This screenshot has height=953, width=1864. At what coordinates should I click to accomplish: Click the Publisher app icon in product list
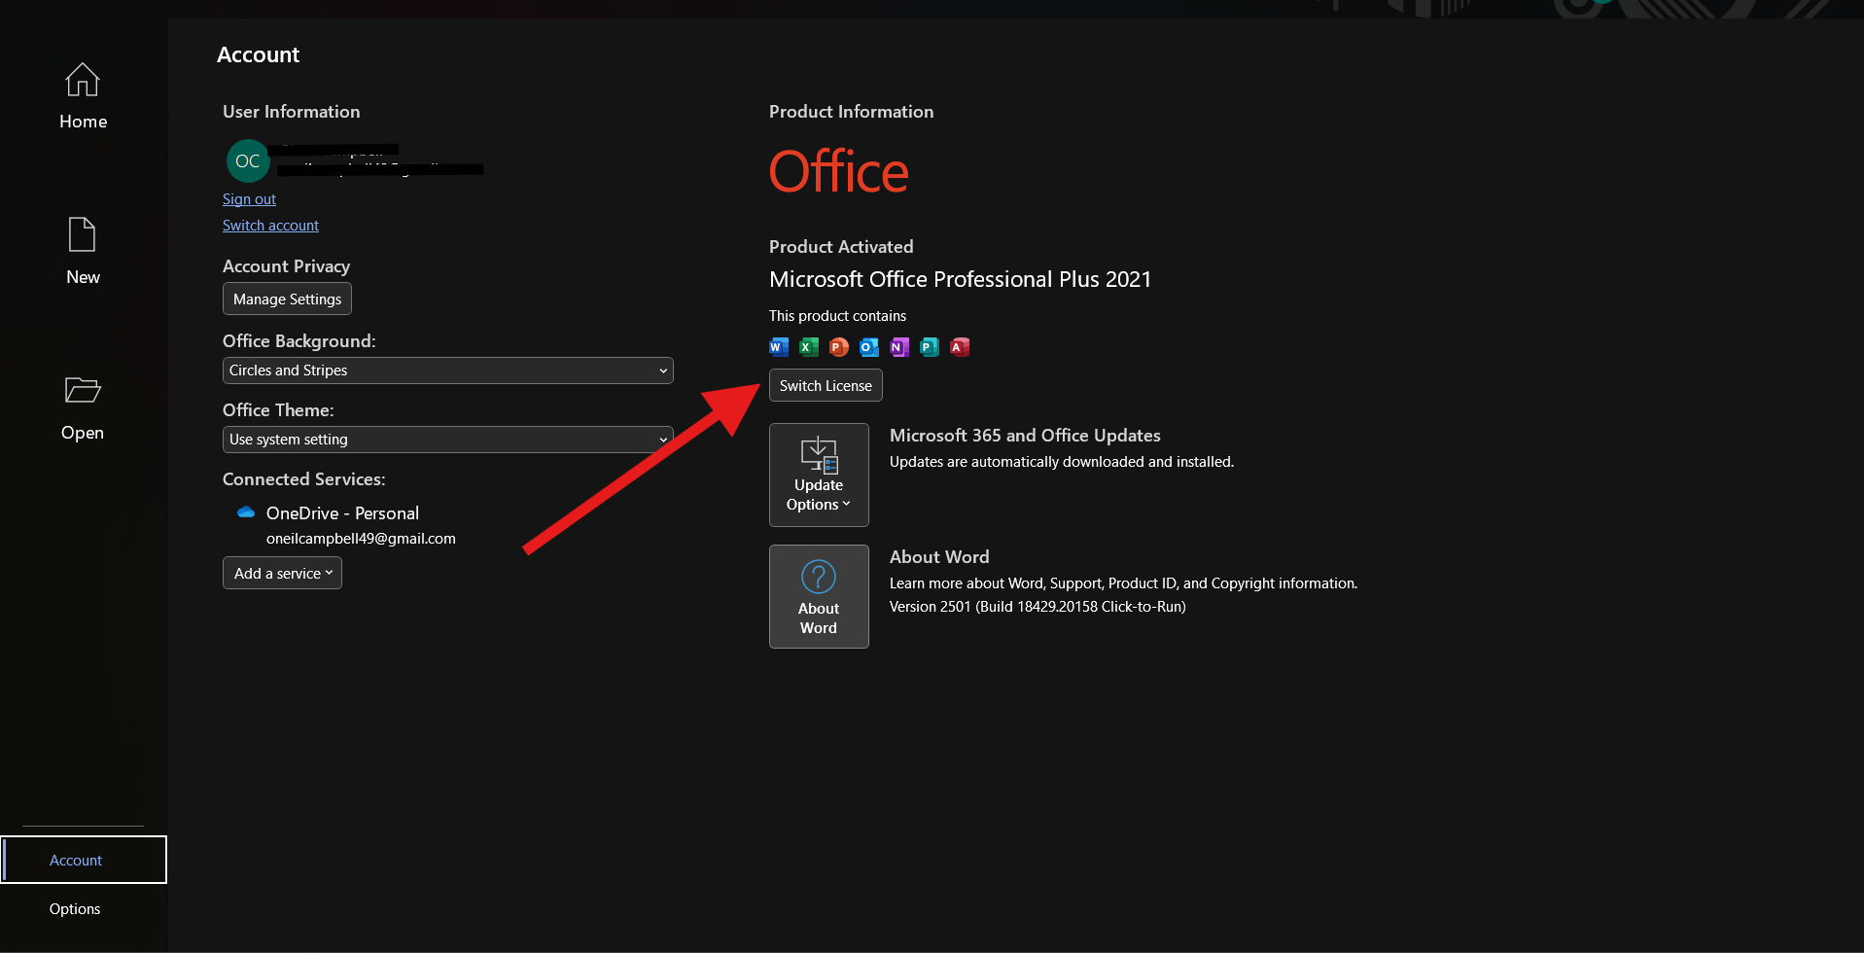930,347
